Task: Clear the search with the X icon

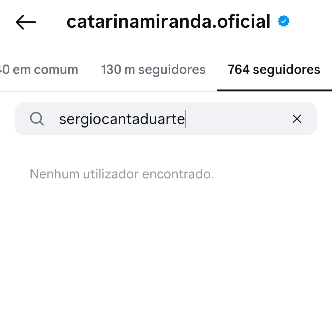Action: click(297, 119)
